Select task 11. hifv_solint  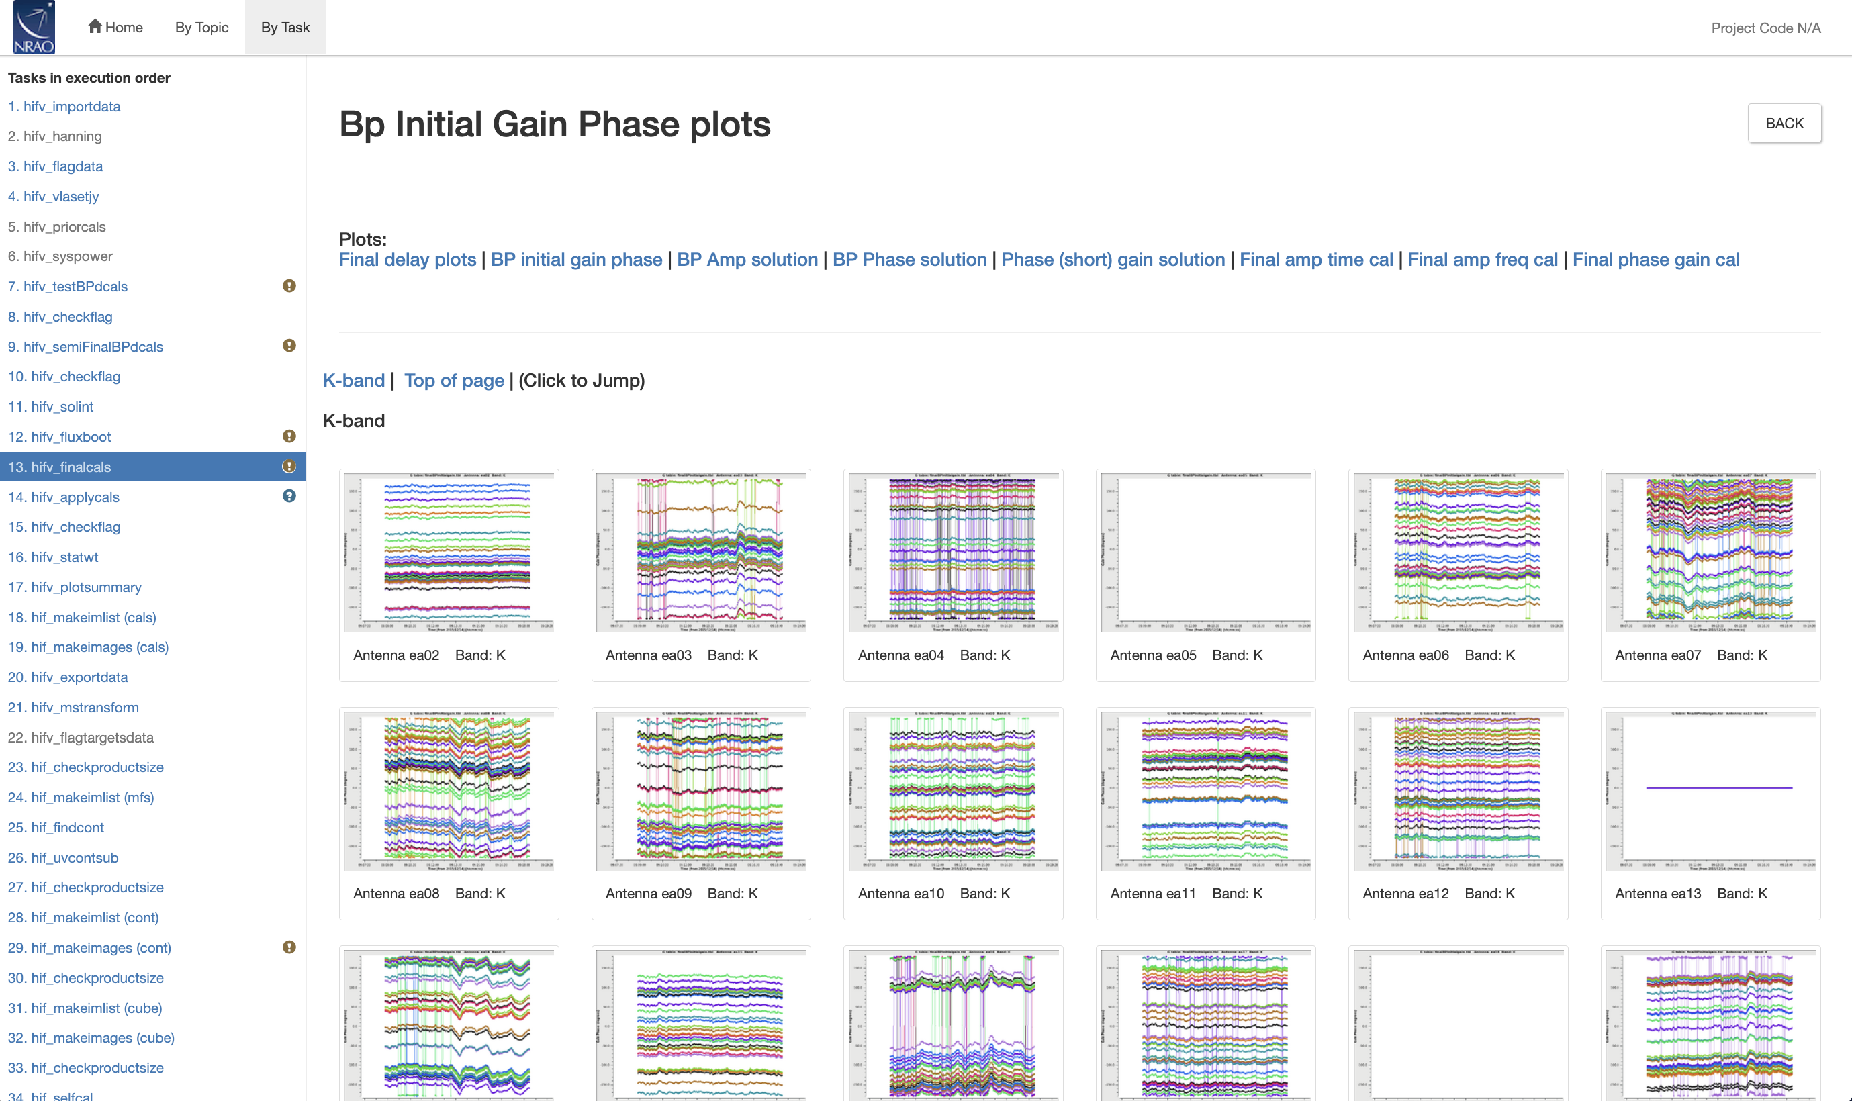click(x=50, y=407)
